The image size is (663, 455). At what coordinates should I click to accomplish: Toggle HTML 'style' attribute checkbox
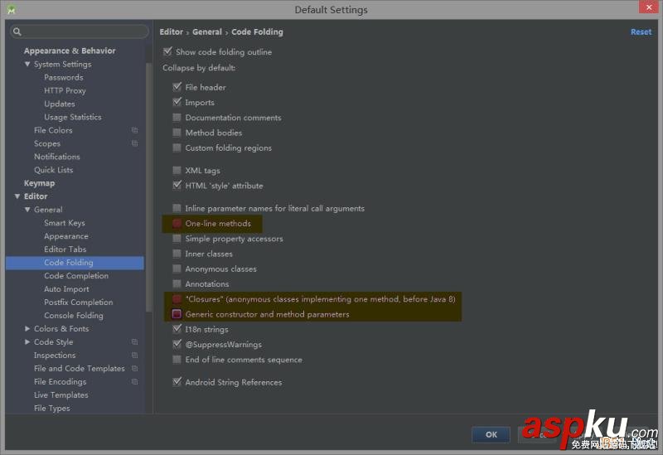(x=177, y=186)
